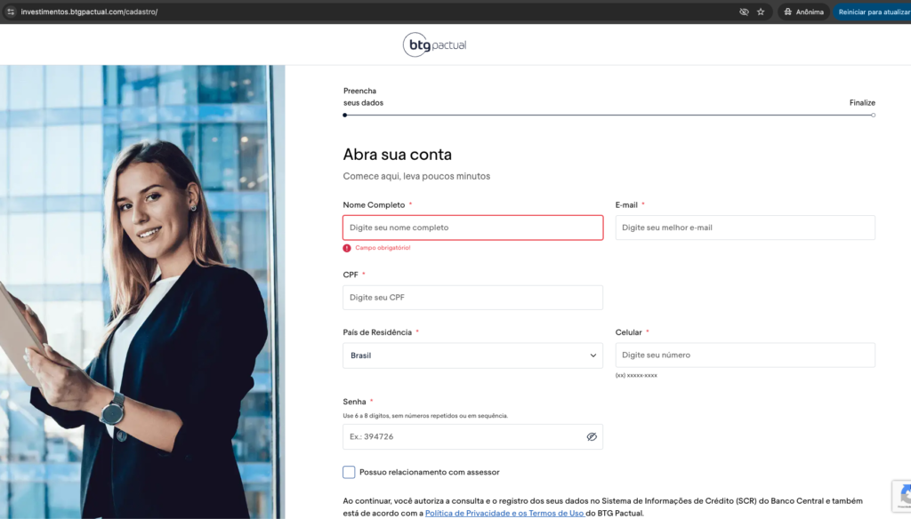Viewport: 911px width, 519px height.
Task: Click 'Reiniciar para atualizar' button
Action: tap(873, 12)
